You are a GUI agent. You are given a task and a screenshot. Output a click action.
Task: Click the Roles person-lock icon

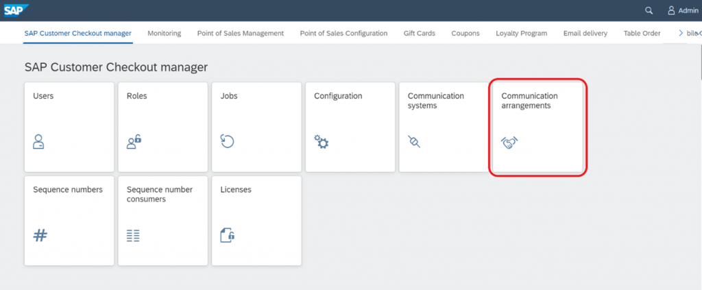click(x=134, y=141)
